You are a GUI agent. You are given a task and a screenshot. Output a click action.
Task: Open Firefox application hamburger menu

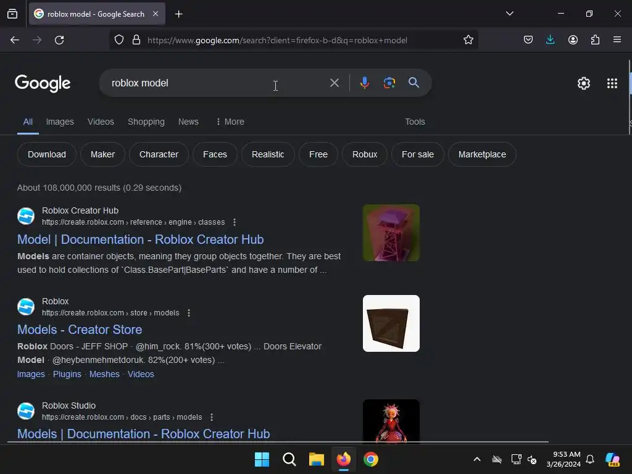[617, 40]
